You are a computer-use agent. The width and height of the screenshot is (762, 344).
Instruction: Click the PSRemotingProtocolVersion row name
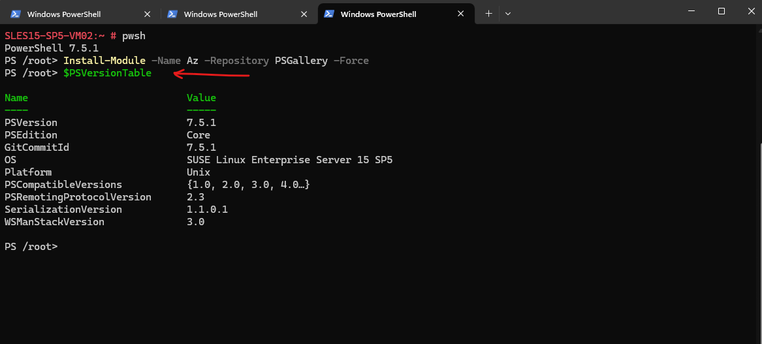tap(78, 197)
